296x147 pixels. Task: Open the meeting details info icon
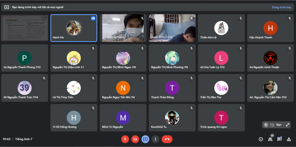click(261, 139)
